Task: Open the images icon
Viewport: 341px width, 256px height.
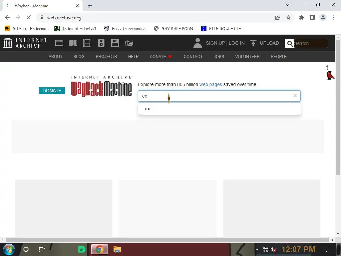Action: click(129, 43)
